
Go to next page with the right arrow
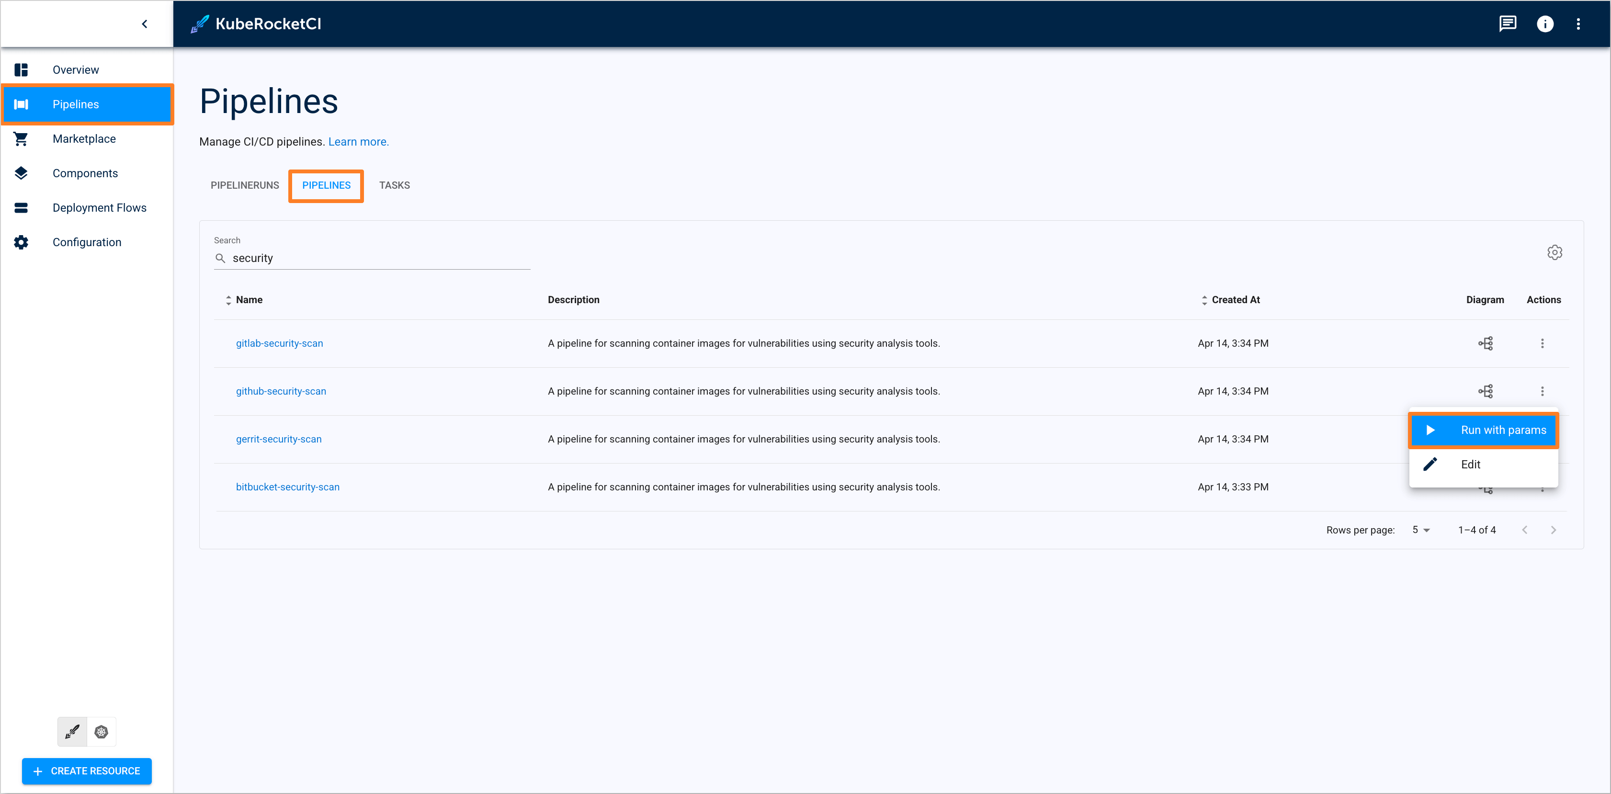click(x=1554, y=530)
